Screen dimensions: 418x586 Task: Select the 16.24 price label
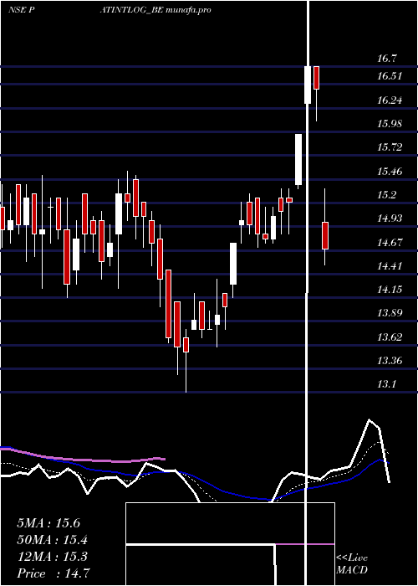tap(390, 100)
